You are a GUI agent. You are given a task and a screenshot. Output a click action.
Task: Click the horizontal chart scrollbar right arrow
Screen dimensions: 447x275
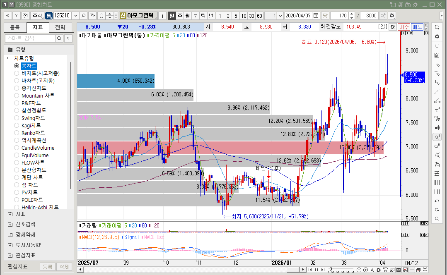[x=303, y=269]
